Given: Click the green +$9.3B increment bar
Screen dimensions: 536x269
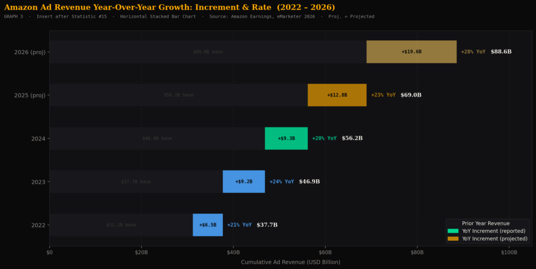Looking at the screenshot, I should [x=286, y=138].
